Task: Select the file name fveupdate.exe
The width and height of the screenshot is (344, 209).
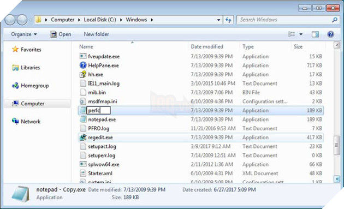Action: pyautogui.click(x=104, y=56)
